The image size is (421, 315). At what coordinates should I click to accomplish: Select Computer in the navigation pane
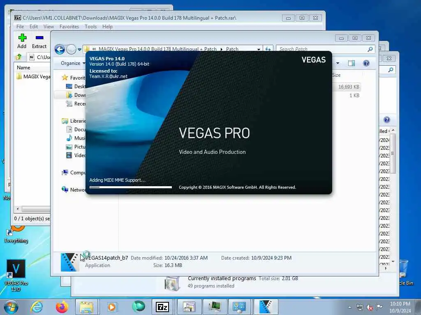[73, 173]
